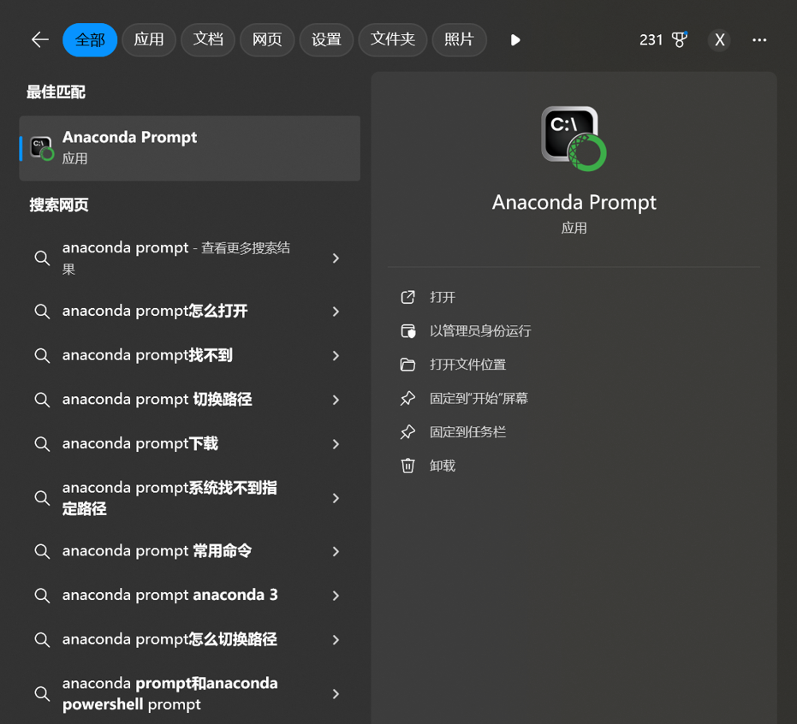Click search icon beside 'anaconda prompt找不到'
Viewport: 797px width, 724px height.
(x=42, y=356)
